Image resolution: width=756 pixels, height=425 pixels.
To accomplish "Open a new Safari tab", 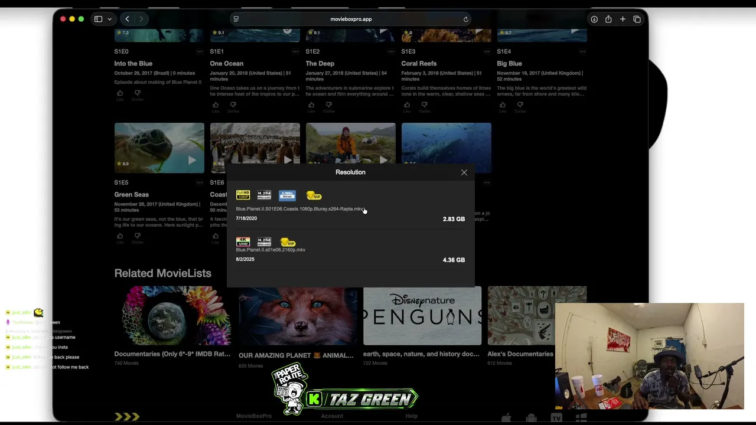I will [x=623, y=19].
